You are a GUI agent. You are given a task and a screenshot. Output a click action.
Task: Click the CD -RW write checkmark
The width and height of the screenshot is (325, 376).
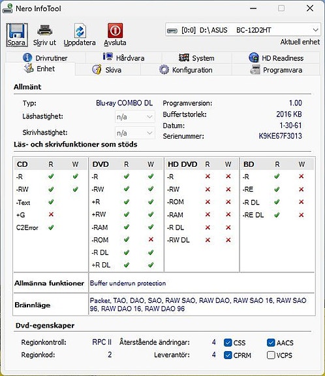(76, 189)
